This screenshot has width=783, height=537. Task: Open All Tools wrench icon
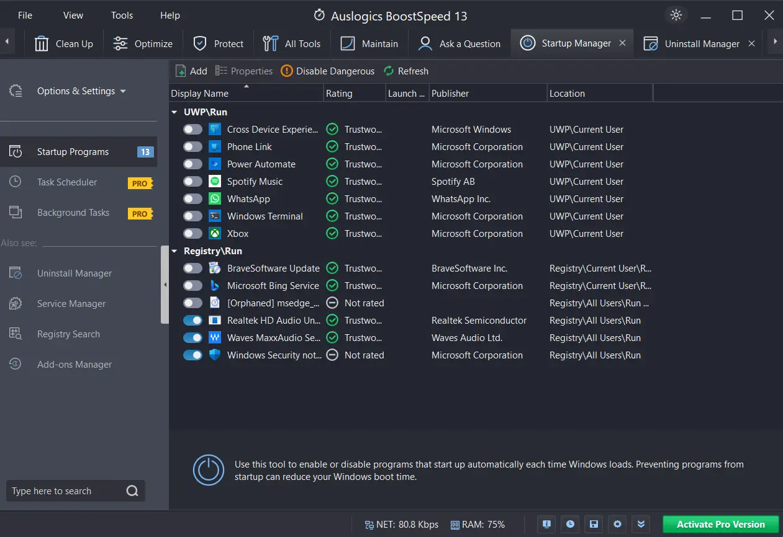[271, 43]
